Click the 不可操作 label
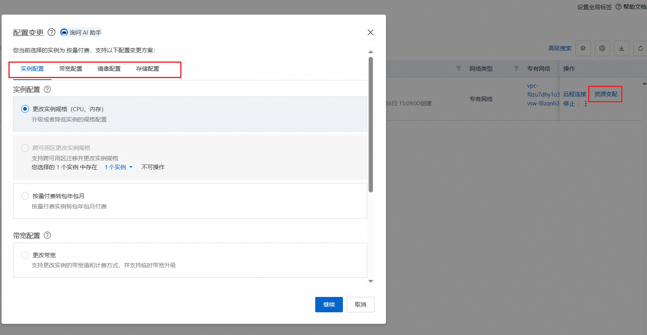 [x=153, y=167]
